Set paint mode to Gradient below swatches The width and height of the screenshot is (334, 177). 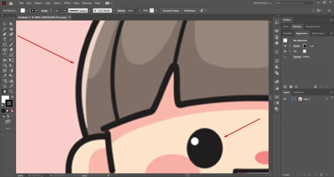click(8, 111)
